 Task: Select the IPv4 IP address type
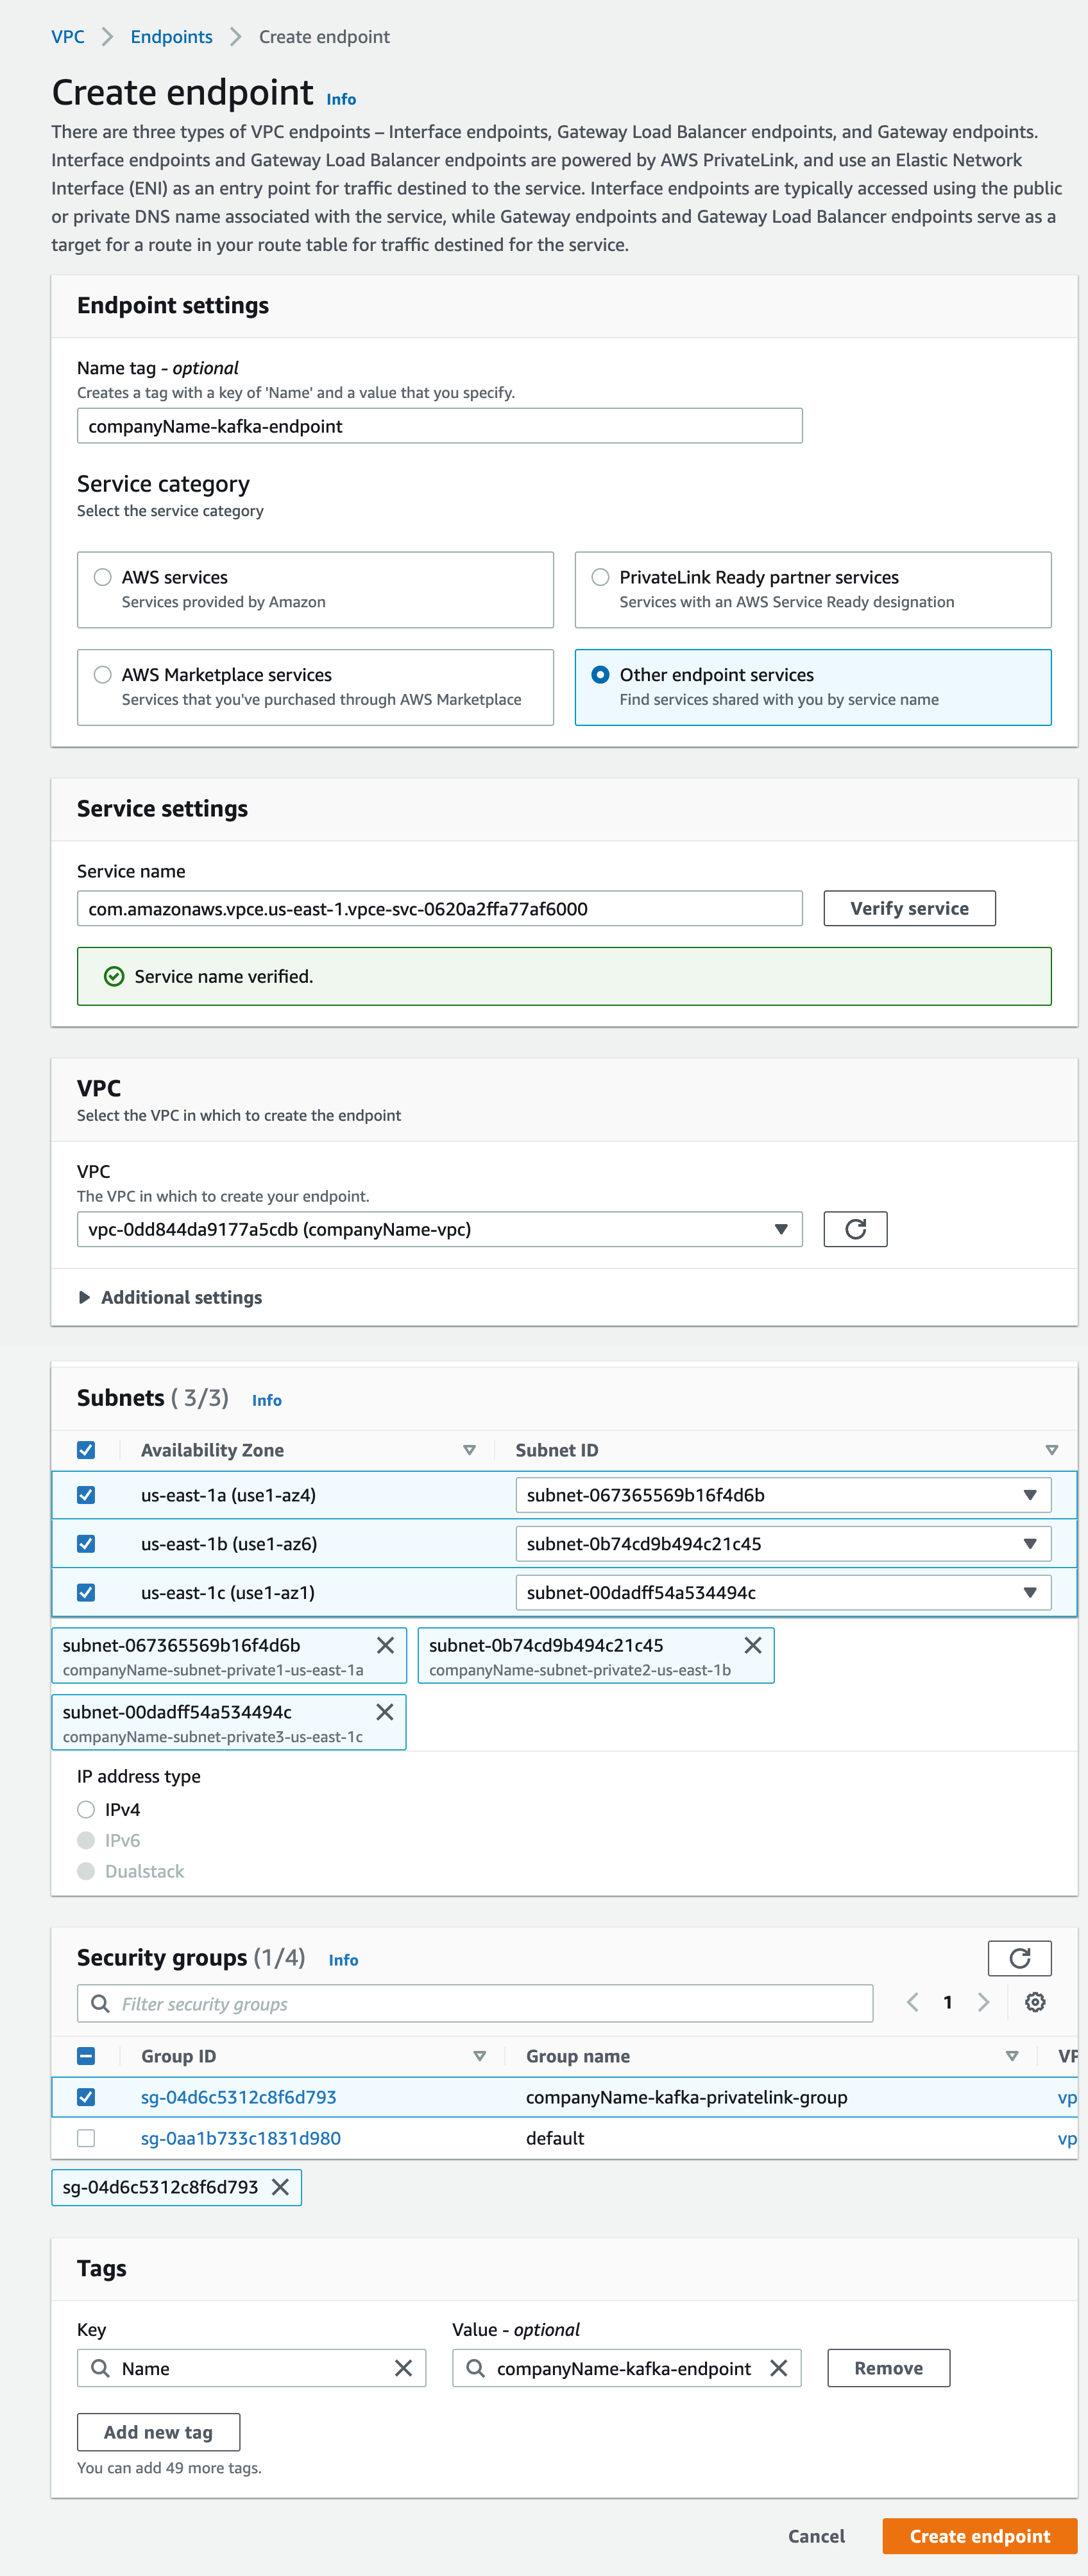[x=86, y=1809]
